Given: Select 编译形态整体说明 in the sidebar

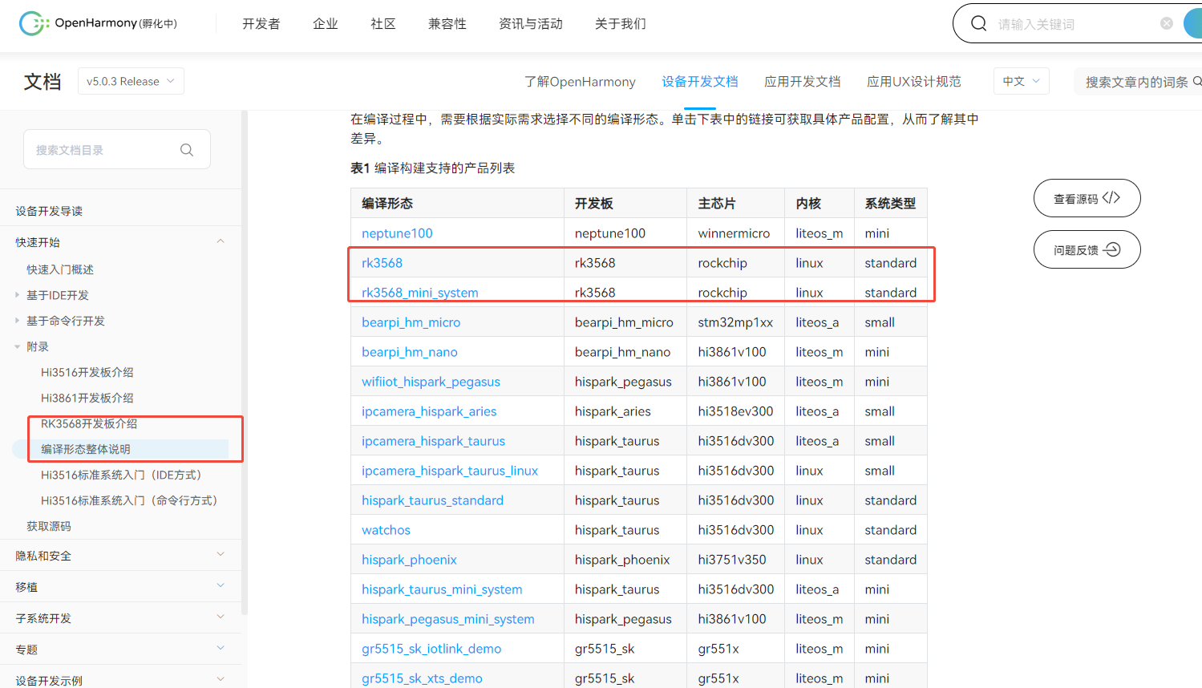Looking at the screenshot, I should point(86,449).
